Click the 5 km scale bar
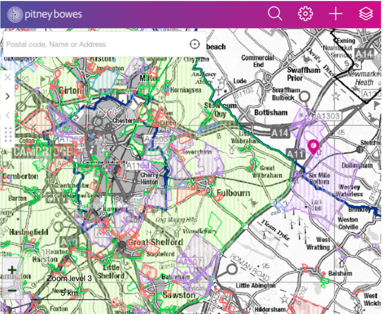Viewport: 383px width, 314px height. [x=69, y=293]
